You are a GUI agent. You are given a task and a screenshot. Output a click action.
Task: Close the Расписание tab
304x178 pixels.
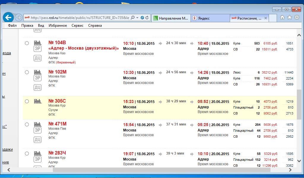point(266,18)
